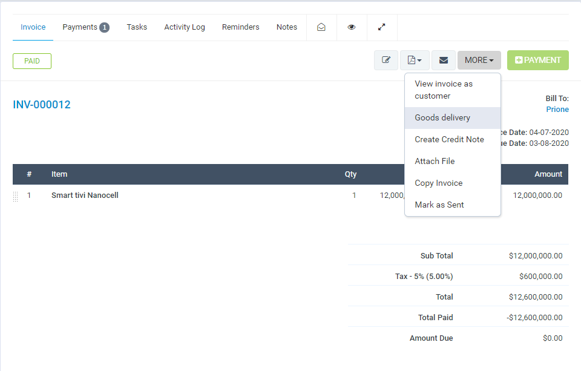Send invoice via the dark envelope icon
This screenshot has height=371, width=581.
(444, 60)
